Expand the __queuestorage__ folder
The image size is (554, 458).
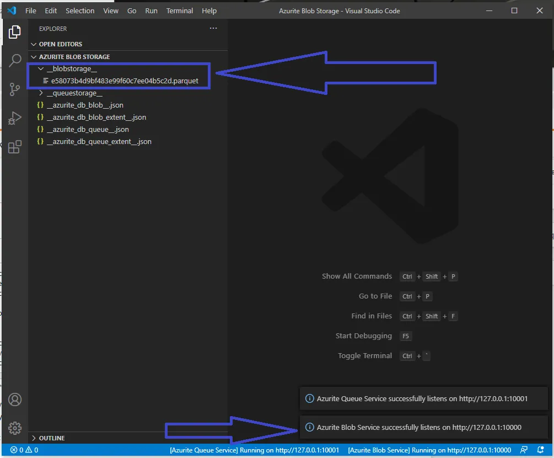41,93
